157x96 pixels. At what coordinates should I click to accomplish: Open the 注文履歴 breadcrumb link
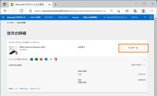point(10,23)
